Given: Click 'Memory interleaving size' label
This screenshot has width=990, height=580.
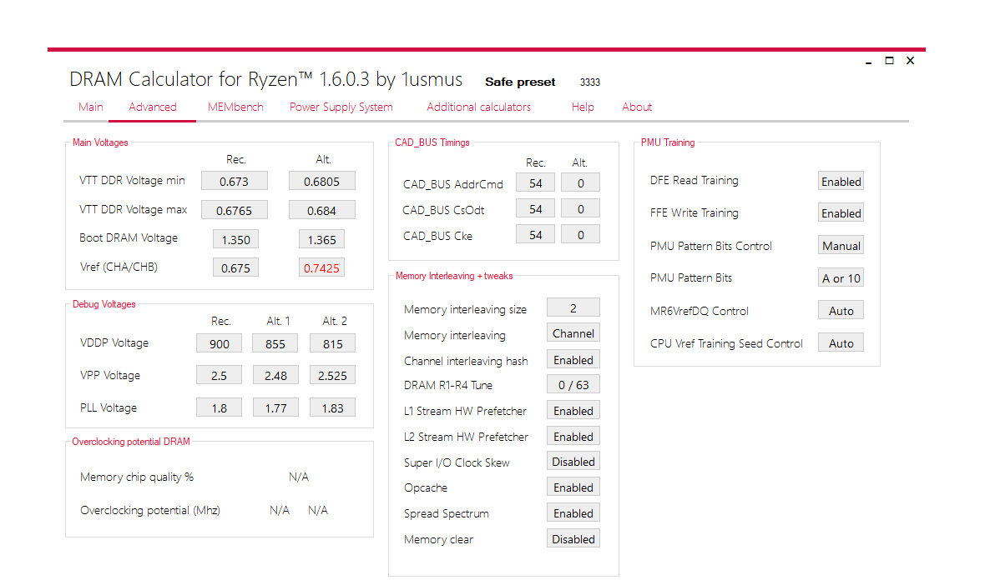Looking at the screenshot, I should click(465, 309).
